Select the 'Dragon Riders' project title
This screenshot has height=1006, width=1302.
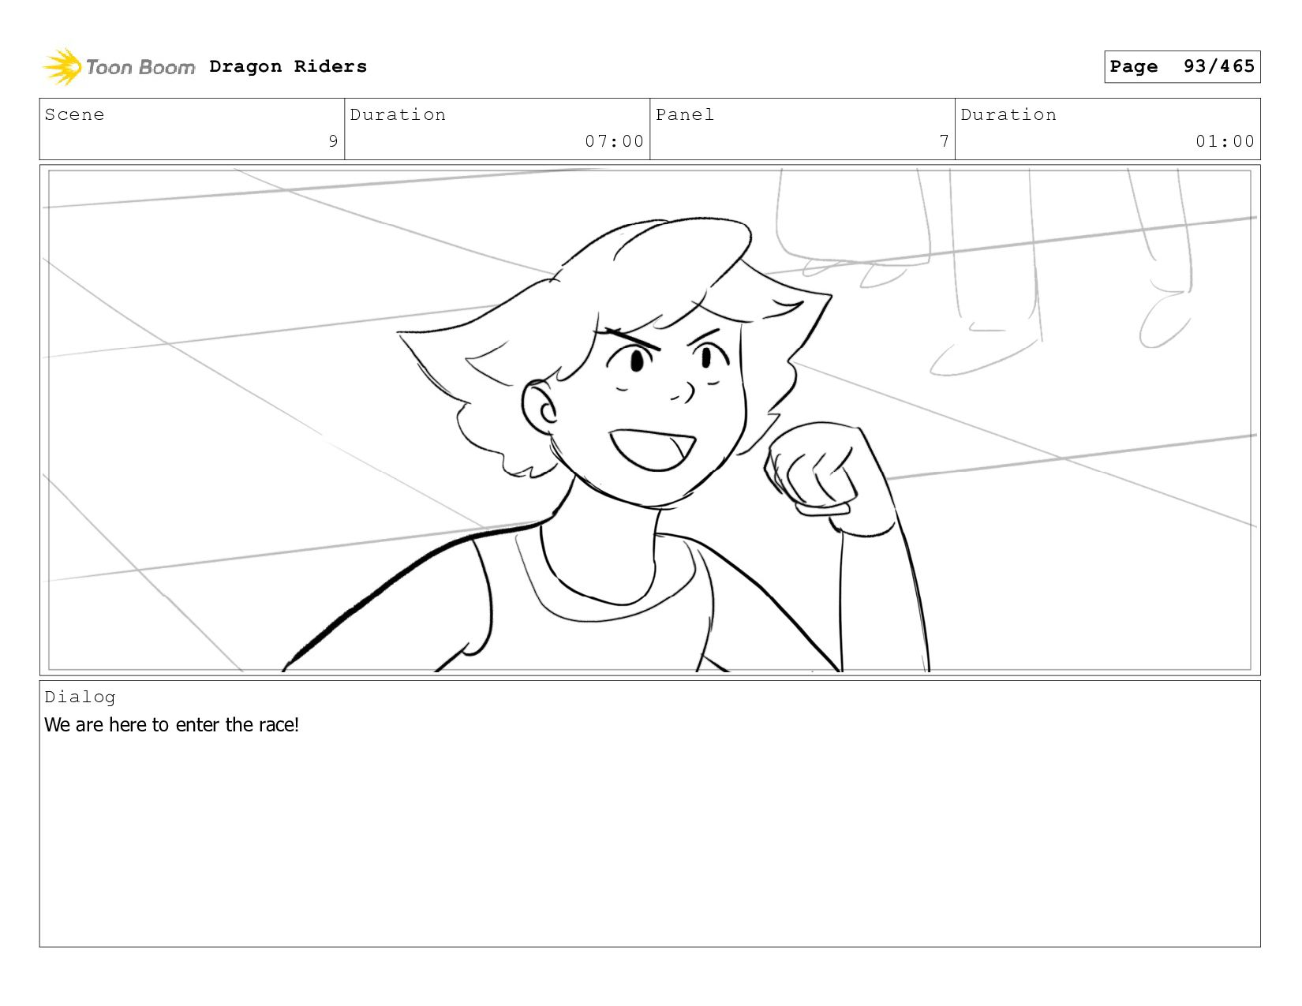coord(288,66)
